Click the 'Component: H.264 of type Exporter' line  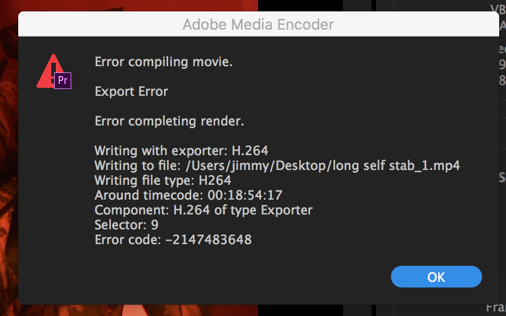coord(203,210)
